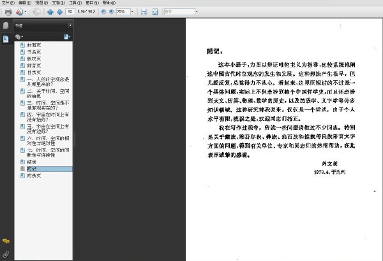The height and width of the screenshot is (261, 383).
Task: Open the bookmarks options gear menu
Action: 19,37
